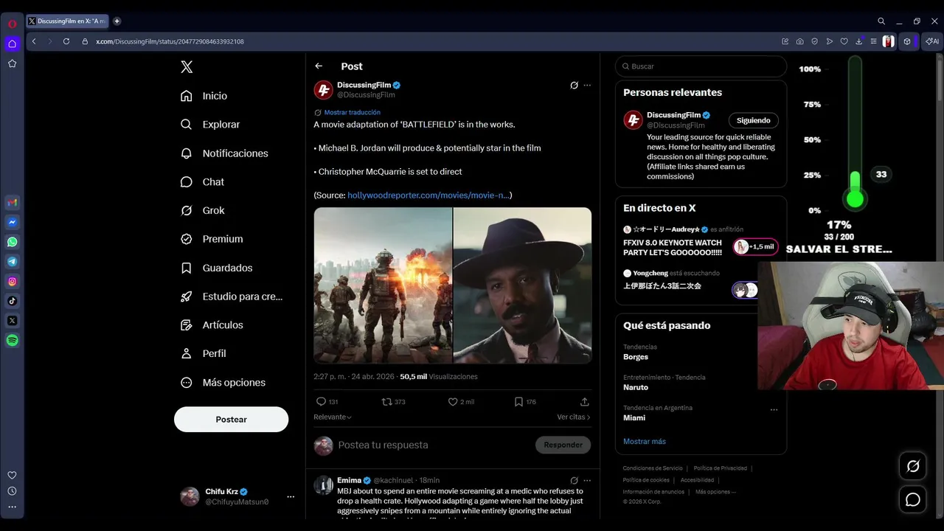Image resolution: width=944 pixels, height=531 pixels.
Task: Open Emima's reply three-dot menu
Action: coord(587,480)
